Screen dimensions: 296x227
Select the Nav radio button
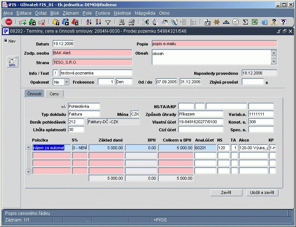coord(6,41)
